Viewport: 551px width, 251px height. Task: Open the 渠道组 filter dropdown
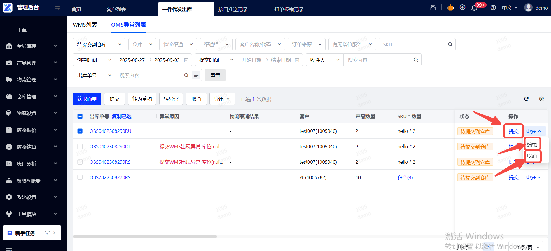tap(216, 44)
